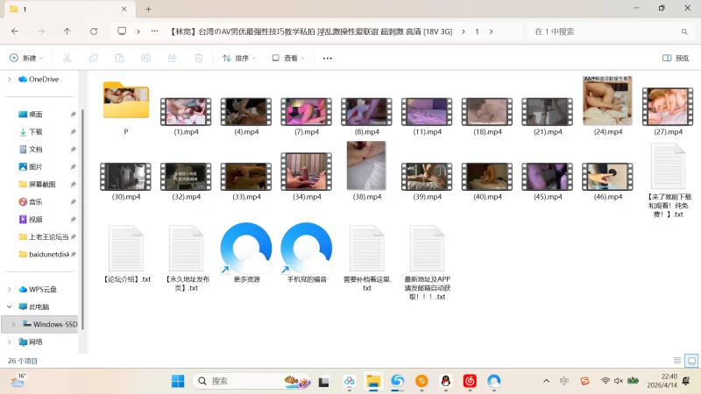The height and width of the screenshot is (394, 701).
Task: Click the 在 1 中搜索 search box
Action: click(x=605, y=32)
